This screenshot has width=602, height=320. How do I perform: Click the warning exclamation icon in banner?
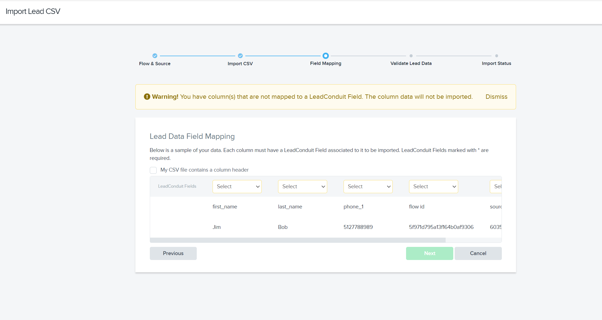147,97
